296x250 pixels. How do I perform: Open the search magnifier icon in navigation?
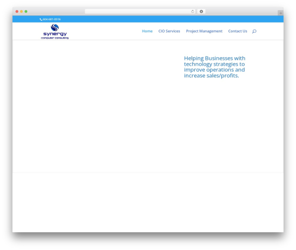pyautogui.click(x=254, y=31)
